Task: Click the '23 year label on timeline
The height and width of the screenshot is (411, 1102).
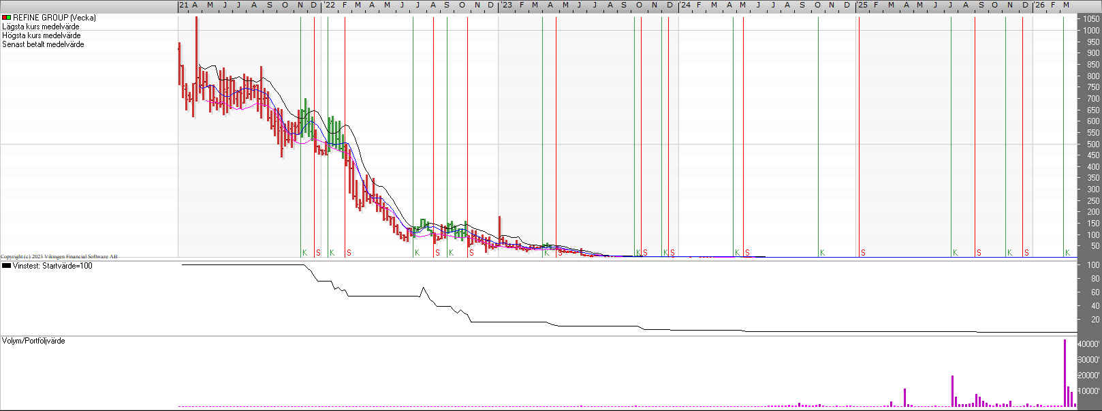Action: [x=506, y=5]
